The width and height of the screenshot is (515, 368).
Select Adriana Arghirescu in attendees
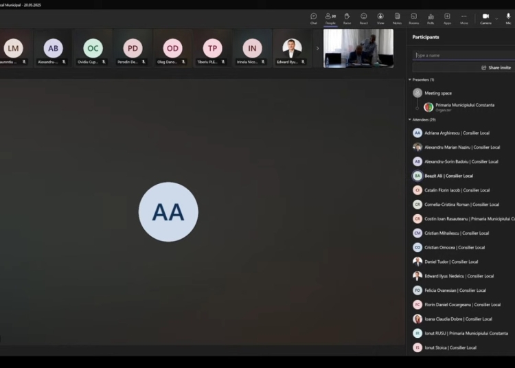click(x=461, y=133)
